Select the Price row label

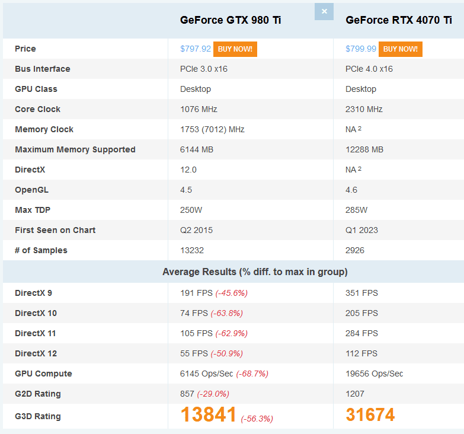tap(25, 49)
